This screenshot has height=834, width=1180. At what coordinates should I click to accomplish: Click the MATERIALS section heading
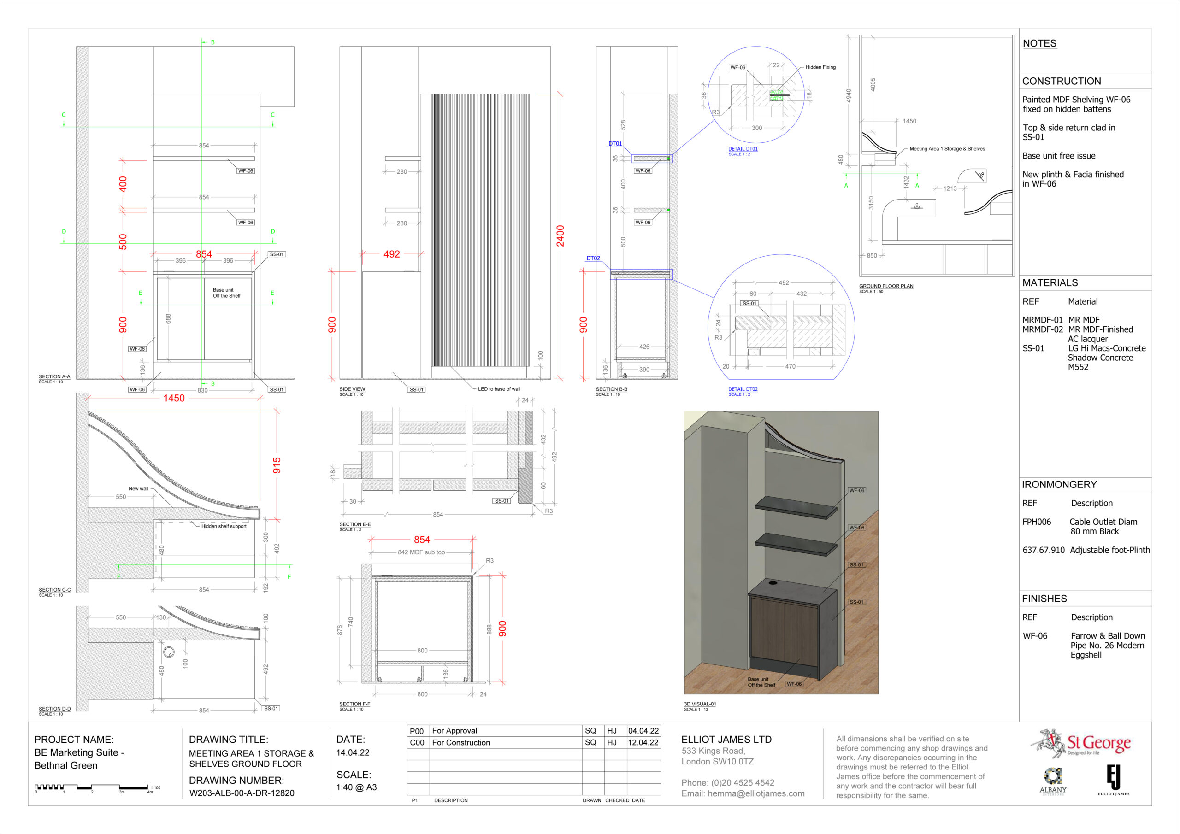tap(1050, 282)
